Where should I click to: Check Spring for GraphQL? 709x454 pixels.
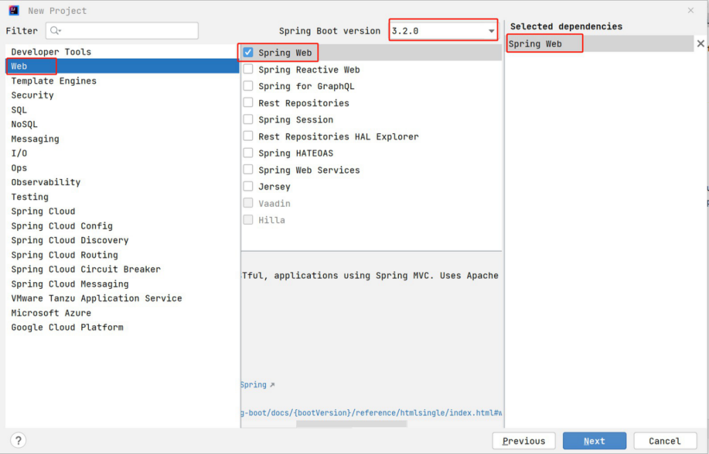(248, 86)
